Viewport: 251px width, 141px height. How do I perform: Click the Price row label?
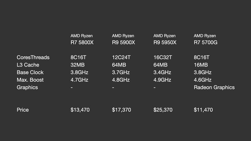click(23, 110)
